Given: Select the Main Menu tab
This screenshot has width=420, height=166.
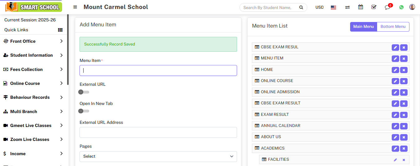Looking at the screenshot, I should tap(363, 27).
